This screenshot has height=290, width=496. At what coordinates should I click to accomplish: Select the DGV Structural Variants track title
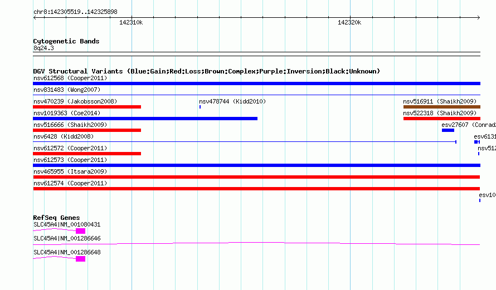click(206, 71)
